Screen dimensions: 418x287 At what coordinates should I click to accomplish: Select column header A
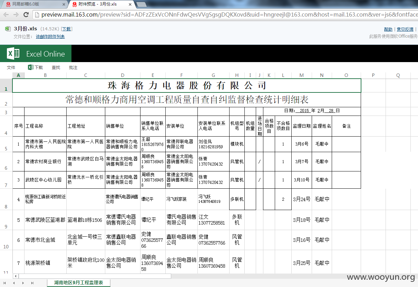(x=18, y=76)
